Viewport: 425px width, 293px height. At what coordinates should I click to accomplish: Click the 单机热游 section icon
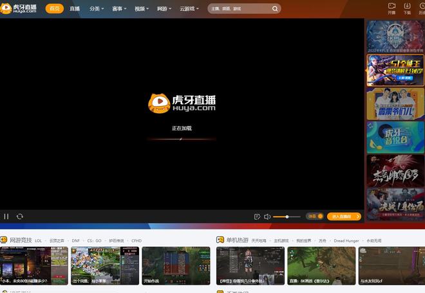click(220, 240)
